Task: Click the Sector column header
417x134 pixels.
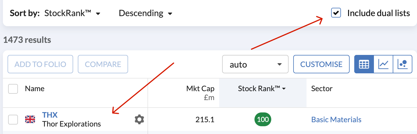Action: click(x=322, y=89)
